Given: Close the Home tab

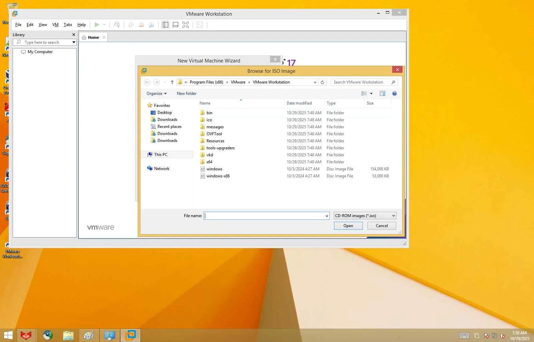Looking at the screenshot, I should (104, 37).
